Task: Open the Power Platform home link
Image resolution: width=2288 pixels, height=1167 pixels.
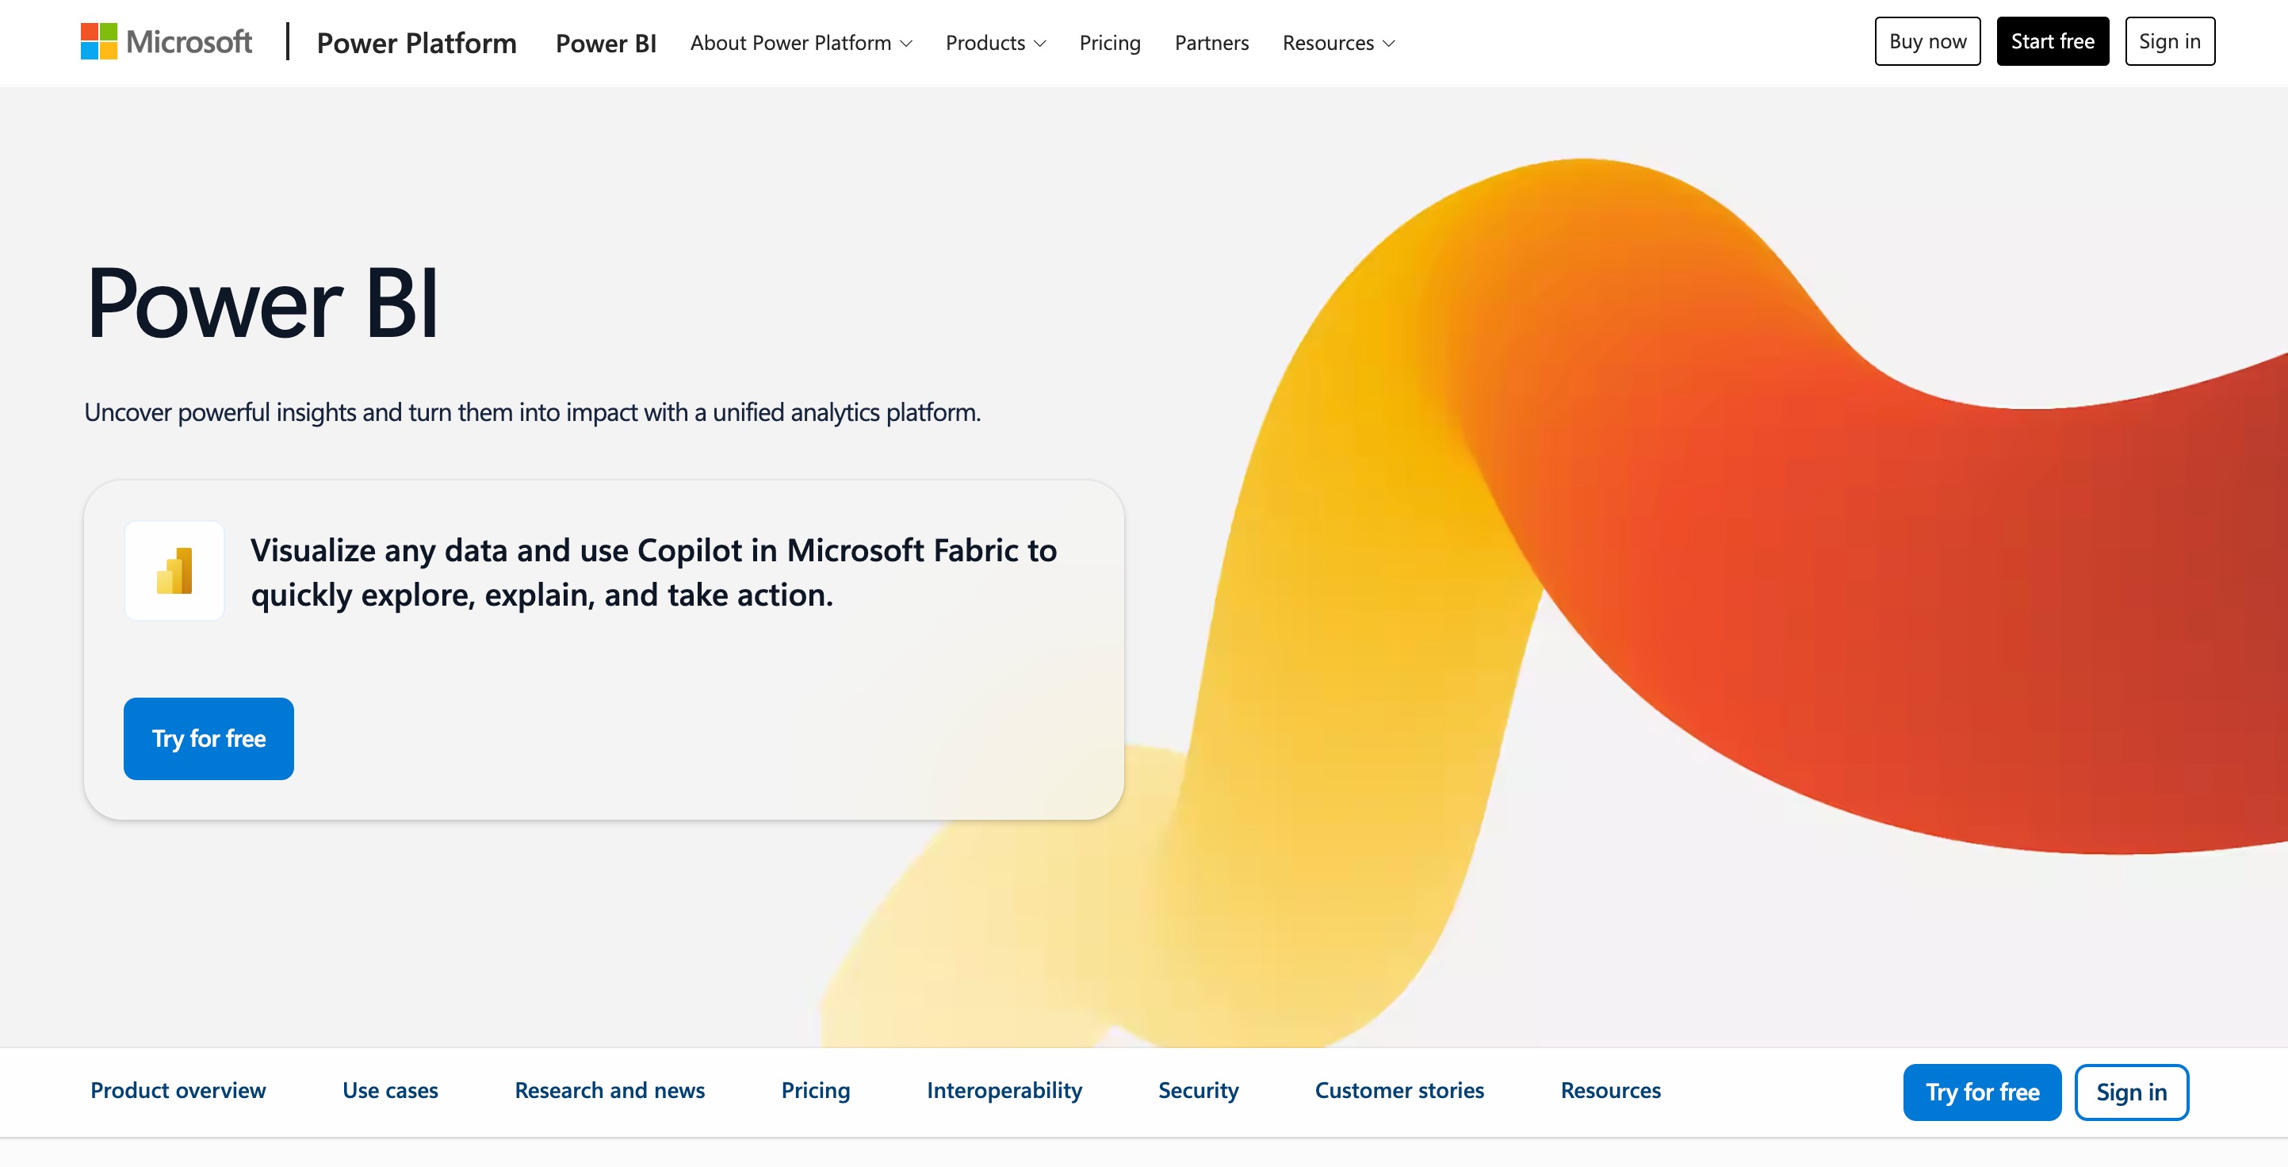Action: (x=416, y=43)
